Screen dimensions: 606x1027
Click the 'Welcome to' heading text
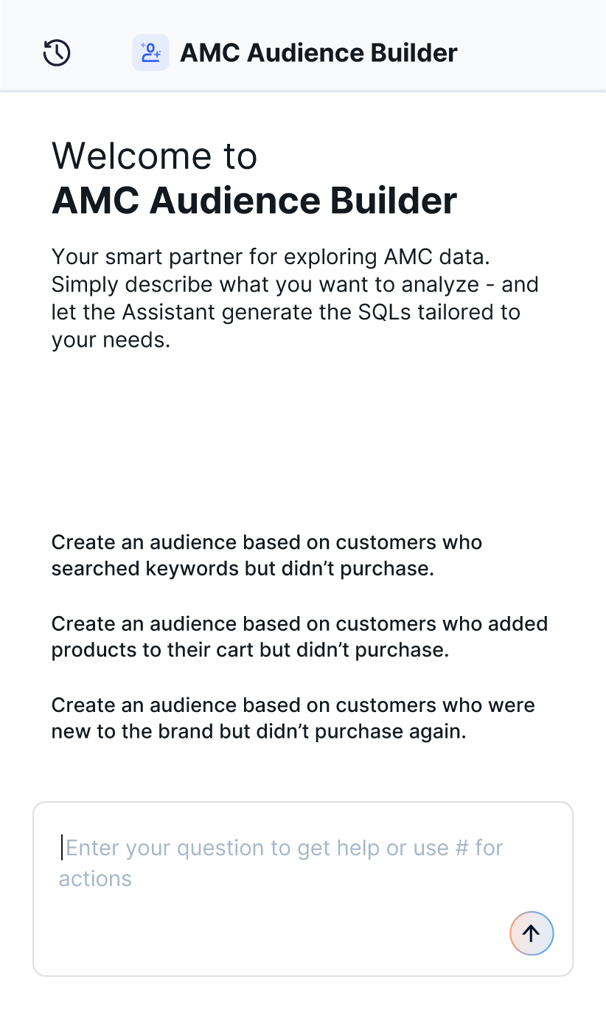click(155, 156)
